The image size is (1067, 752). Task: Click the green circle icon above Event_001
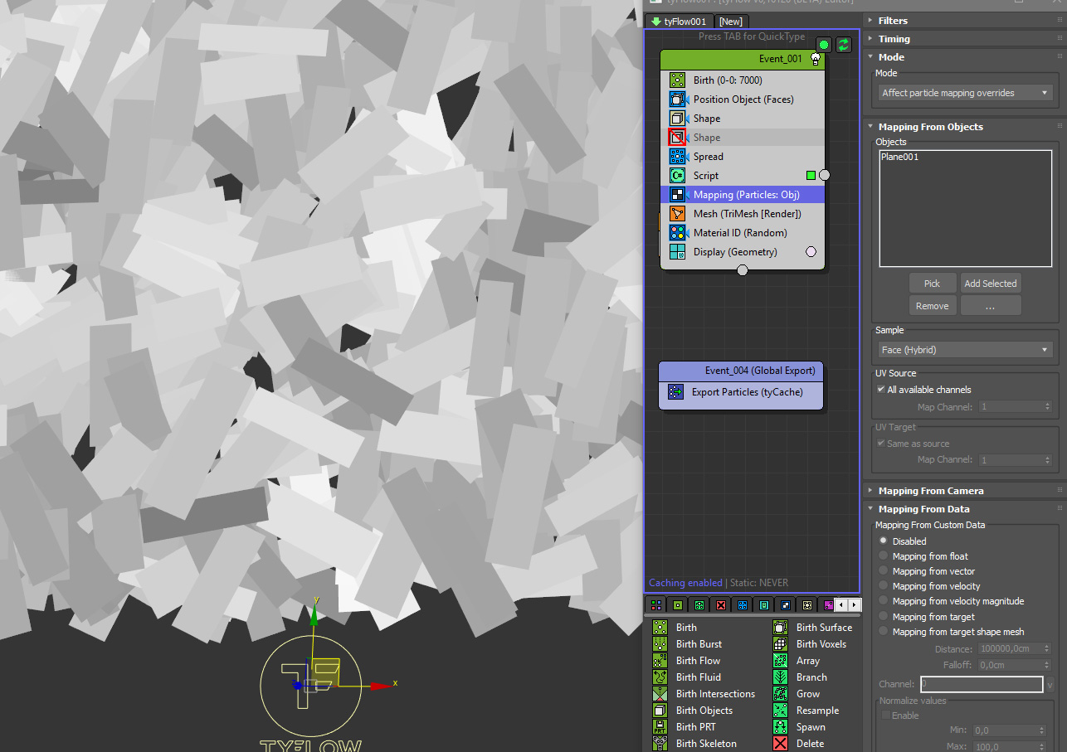click(x=824, y=45)
